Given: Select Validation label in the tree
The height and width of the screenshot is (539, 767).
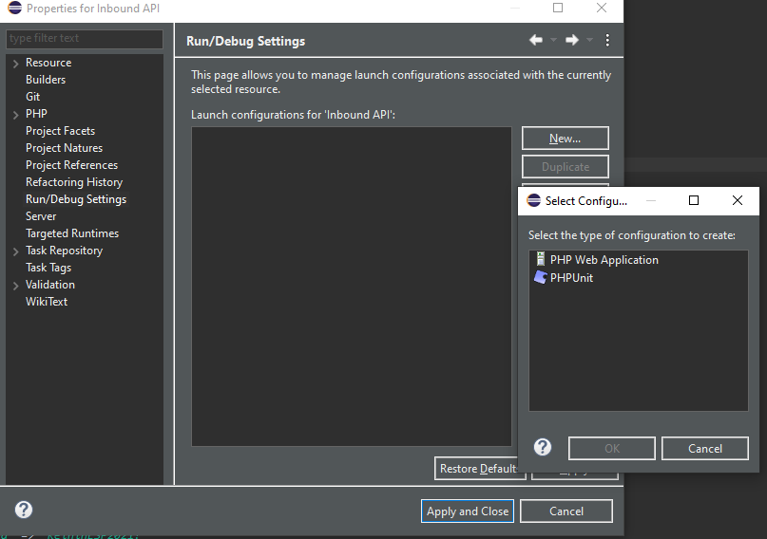Looking at the screenshot, I should tap(50, 285).
